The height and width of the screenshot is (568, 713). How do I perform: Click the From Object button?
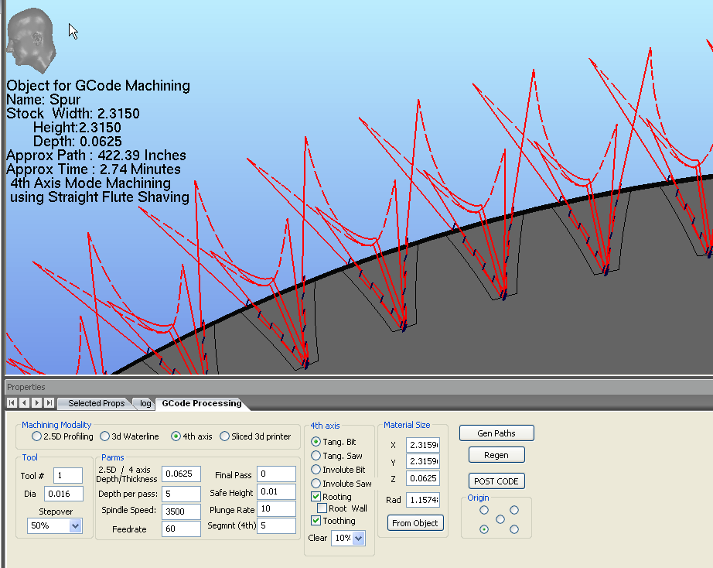414,523
